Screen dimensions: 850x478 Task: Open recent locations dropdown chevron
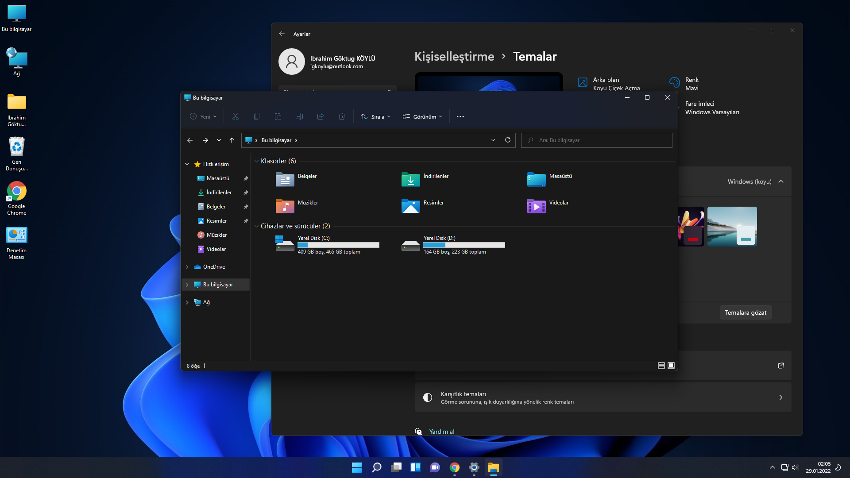coord(219,140)
